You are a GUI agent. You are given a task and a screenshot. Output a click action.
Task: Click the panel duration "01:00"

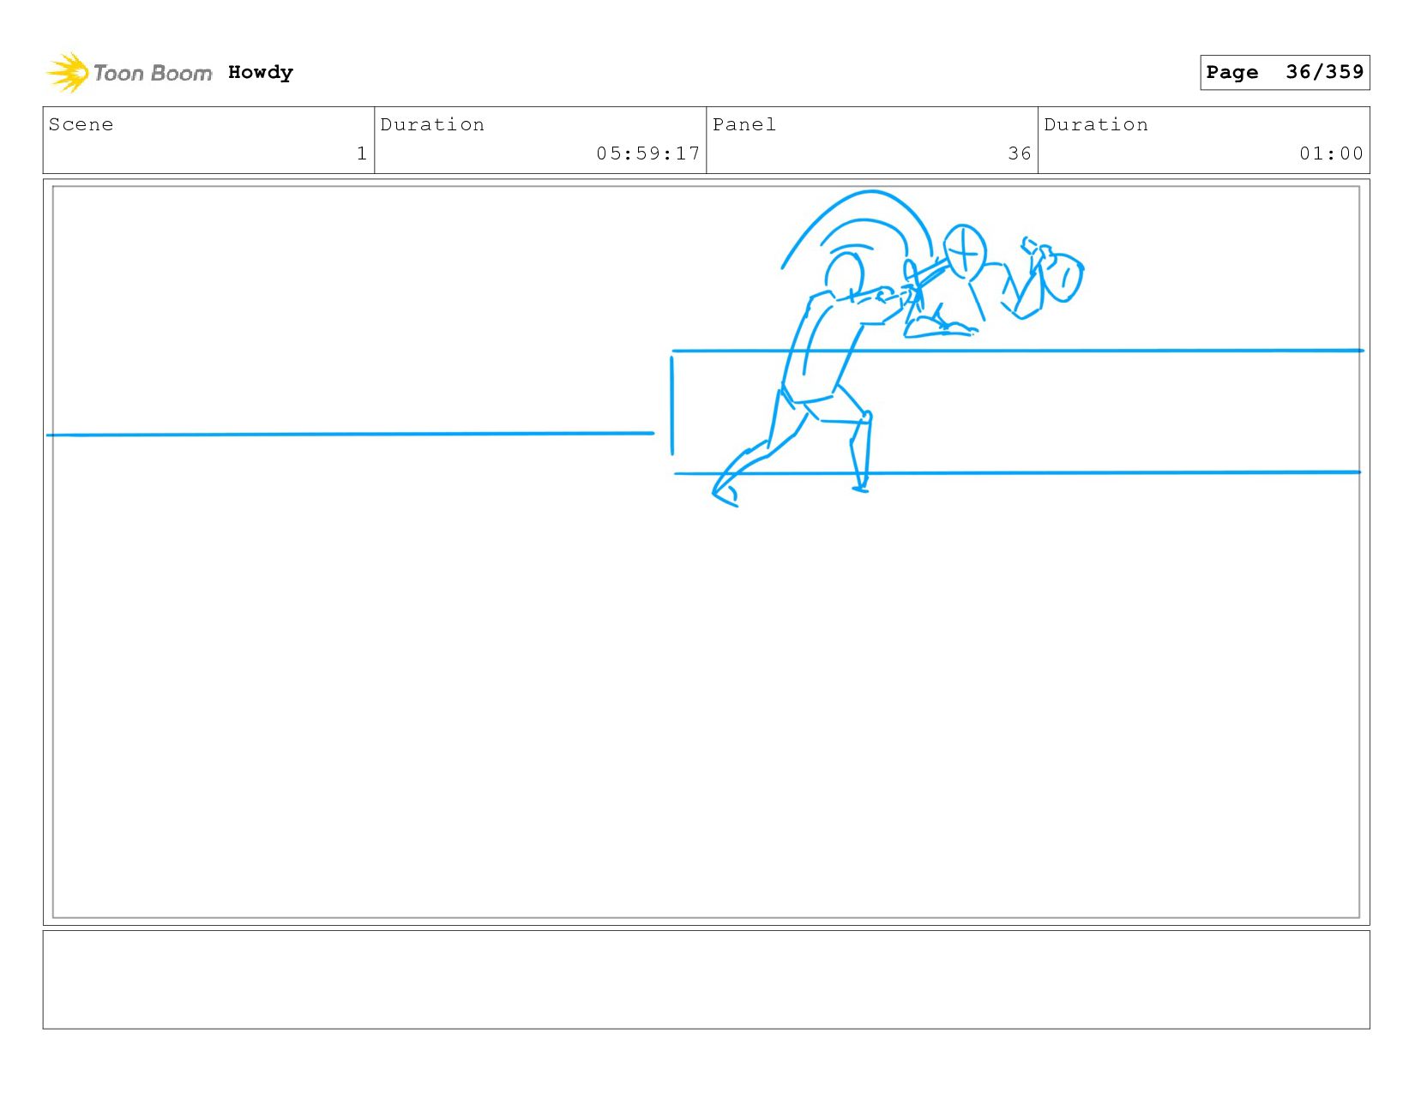click(x=1331, y=153)
